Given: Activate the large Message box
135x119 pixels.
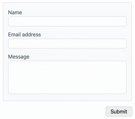Looking at the screenshot, I should (x=67, y=77).
